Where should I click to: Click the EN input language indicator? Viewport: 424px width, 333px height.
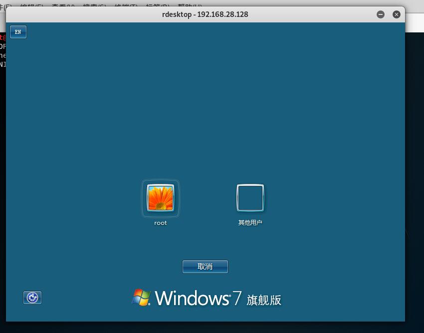click(x=18, y=32)
